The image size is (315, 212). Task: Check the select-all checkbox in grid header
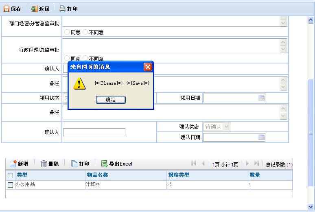pos(11,175)
